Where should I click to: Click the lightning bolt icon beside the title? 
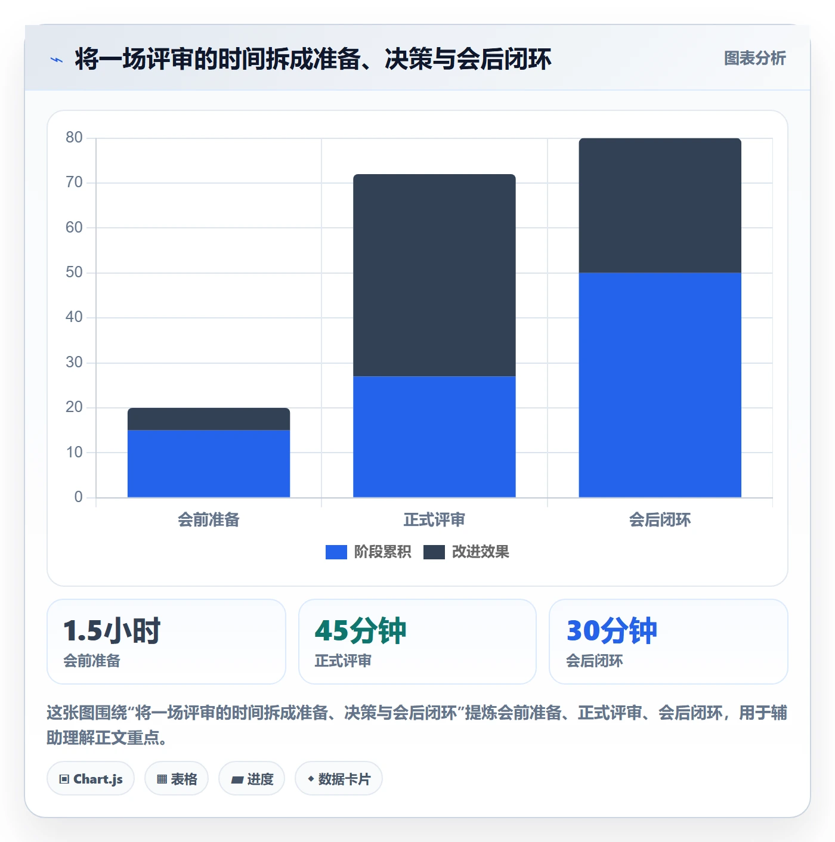pos(57,60)
